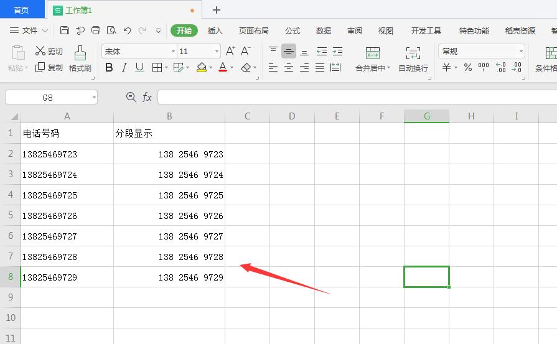The height and width of the screenshot is (344, 557).
Task: Justify text alignment icon
Action: click(320, 67)
